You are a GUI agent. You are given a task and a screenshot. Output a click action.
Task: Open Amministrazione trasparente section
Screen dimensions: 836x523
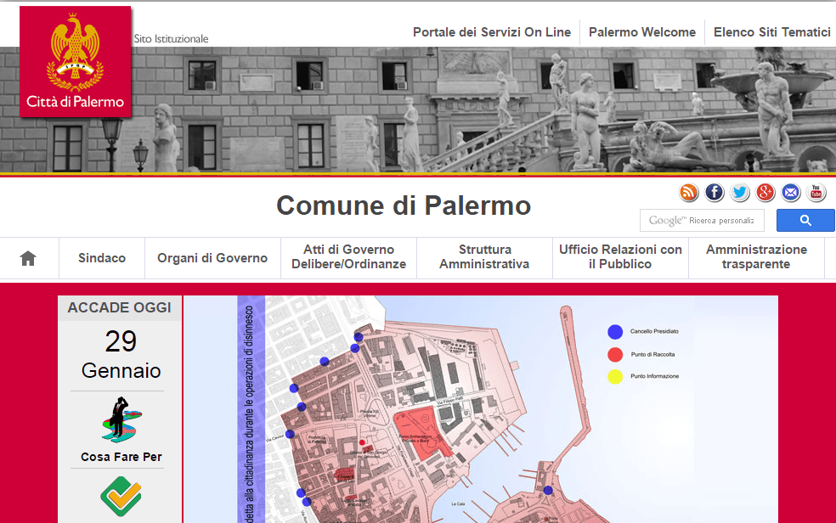[756, 257]
